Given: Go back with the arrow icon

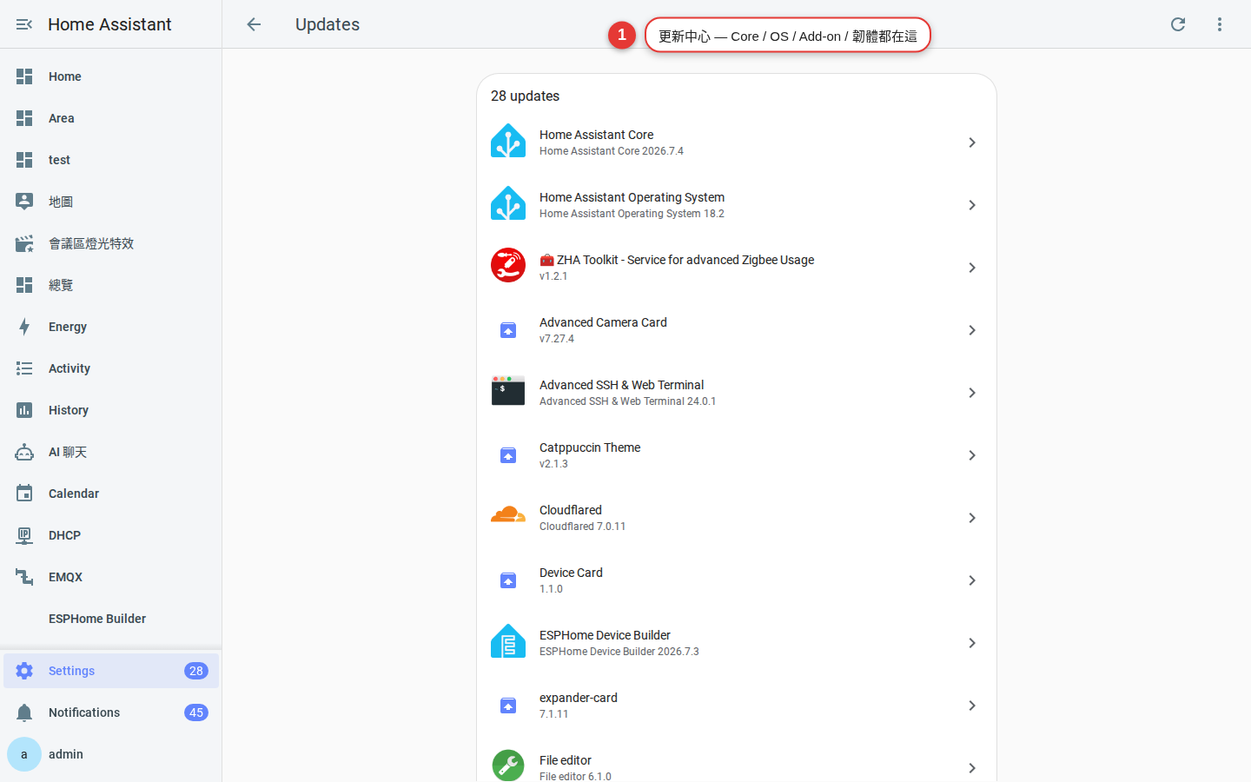Looking at the screenshot, I should point(254,24).
